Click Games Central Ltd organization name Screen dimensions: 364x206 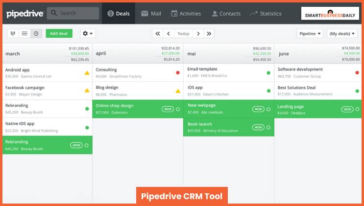[36, 76]
